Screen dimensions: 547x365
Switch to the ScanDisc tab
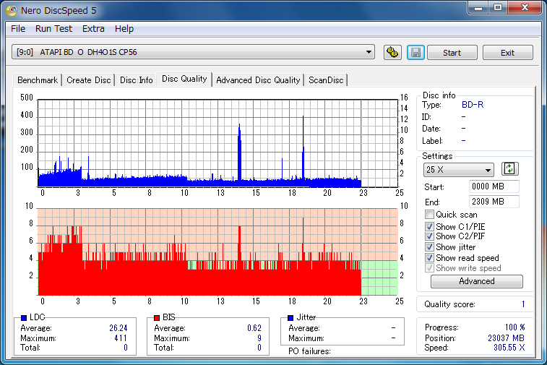tap(326, 80)
